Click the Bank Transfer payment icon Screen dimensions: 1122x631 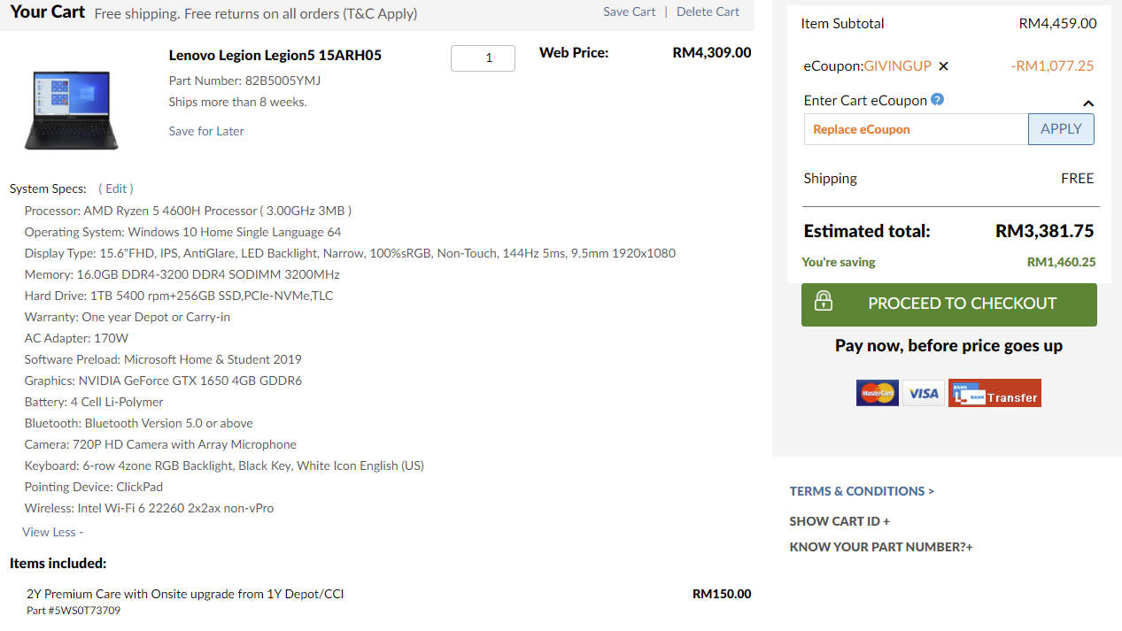point(994,393)
